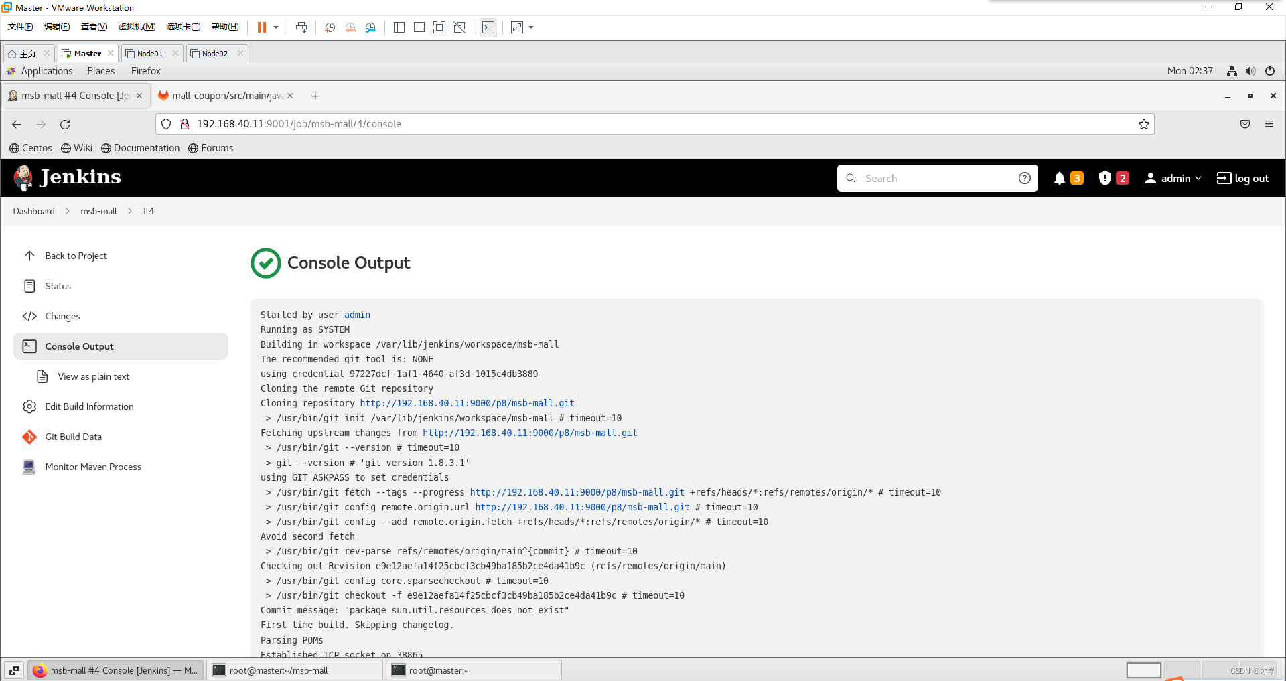Click the log out link

pyautogui.click(x=1243, y=178)
